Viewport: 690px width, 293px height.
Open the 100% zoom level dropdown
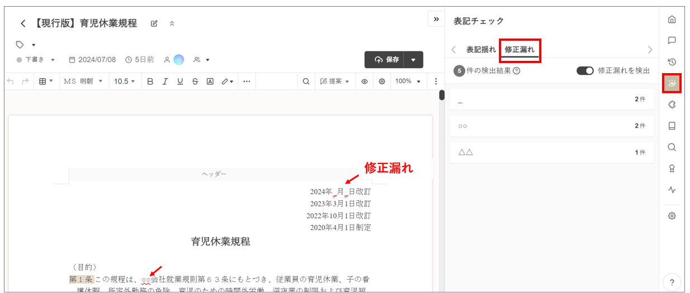pos(407,81)
